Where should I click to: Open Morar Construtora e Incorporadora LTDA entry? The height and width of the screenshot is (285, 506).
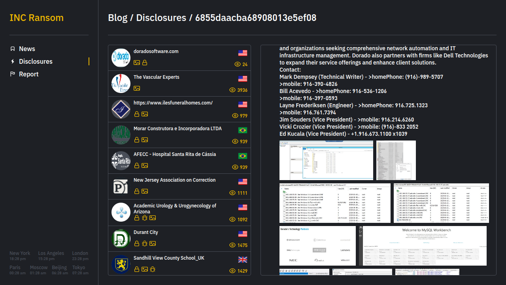pyautogui.click(x=179, y=135)
